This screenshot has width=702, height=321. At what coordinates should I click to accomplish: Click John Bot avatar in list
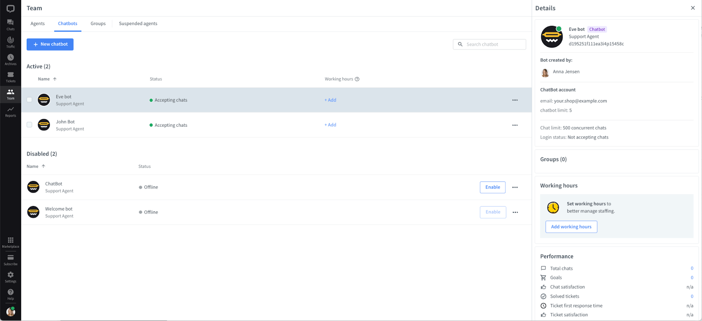coord(44,125)
